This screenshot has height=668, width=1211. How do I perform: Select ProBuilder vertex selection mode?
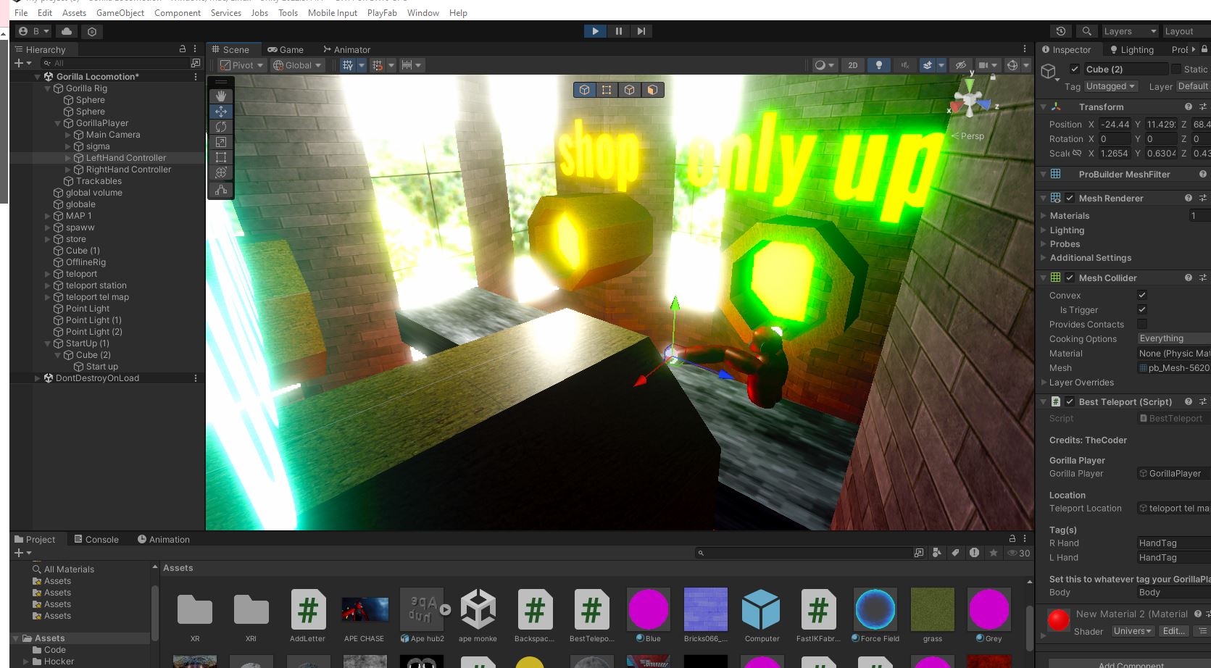[607, 90]
